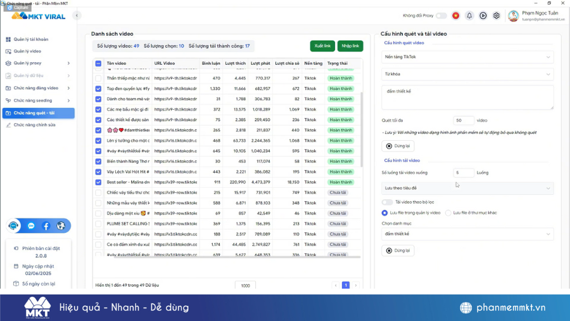The width and height of the screenshot is (570, 321).
Task: Click the MKT VIRAL logo
Action: 39,16
